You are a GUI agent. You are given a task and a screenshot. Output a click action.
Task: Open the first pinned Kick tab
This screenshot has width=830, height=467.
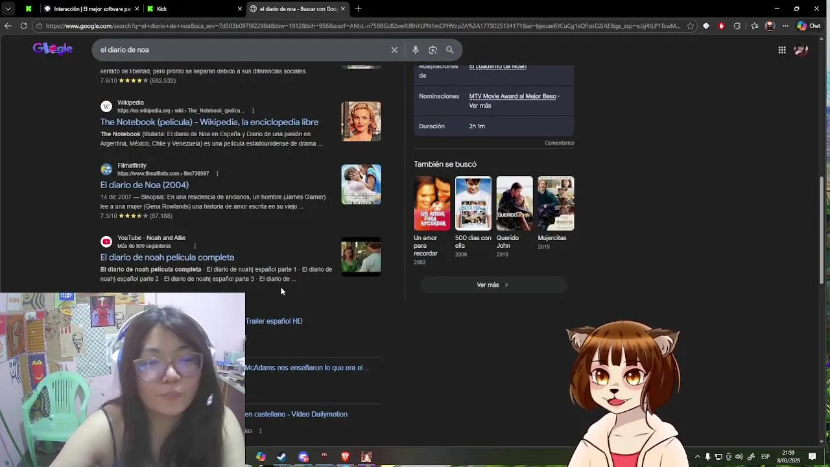click(x=29, y=9)
